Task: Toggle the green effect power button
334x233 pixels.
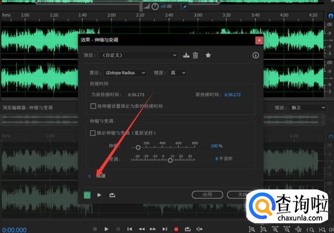Action: coord(87,195)
